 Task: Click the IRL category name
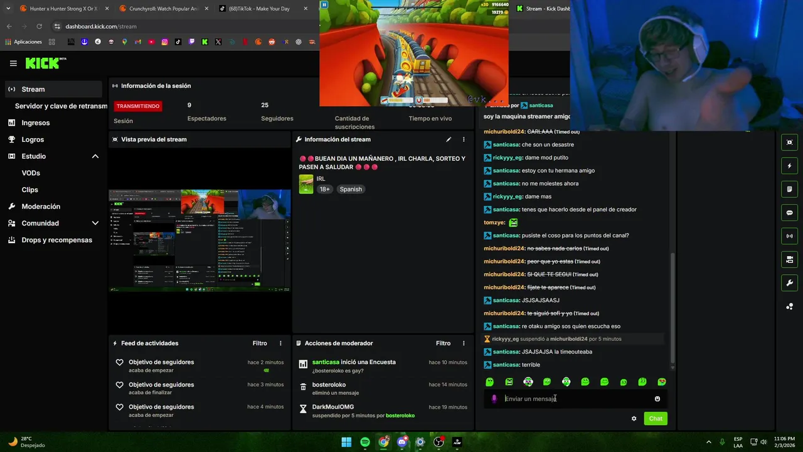pyautogui.click(x=321, y=179)
